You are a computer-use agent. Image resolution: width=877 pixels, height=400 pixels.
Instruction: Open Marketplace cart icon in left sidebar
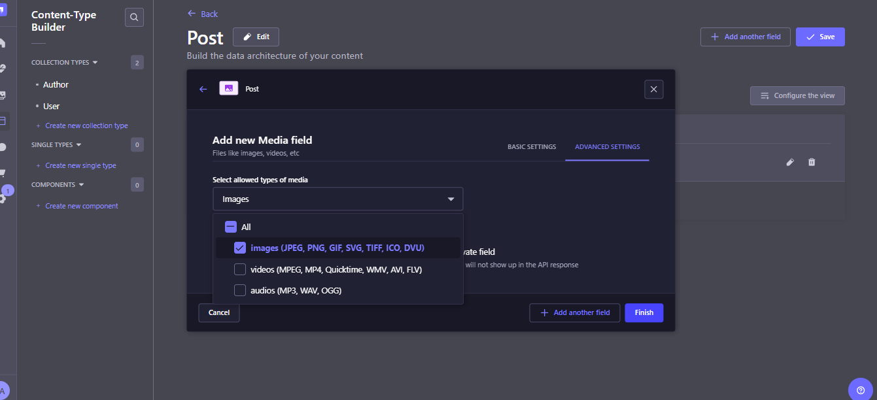(x=3, y=173)
